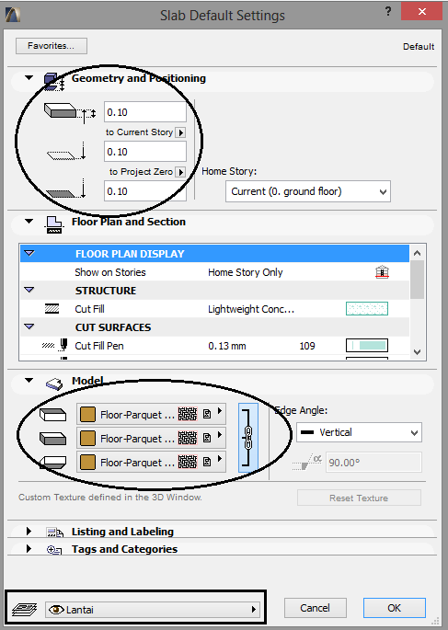The width and height of the screenshot is (448, 630).
Task: Select the 'Home Story Only' value
Action: (x=246, y=272)
